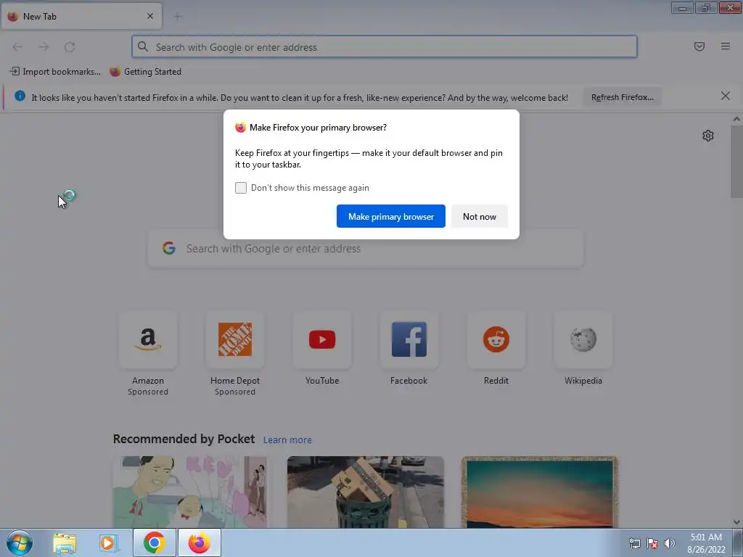Click Firefox logo in dialog title
The width and height of the screenshot is (743, 557).
241,128
